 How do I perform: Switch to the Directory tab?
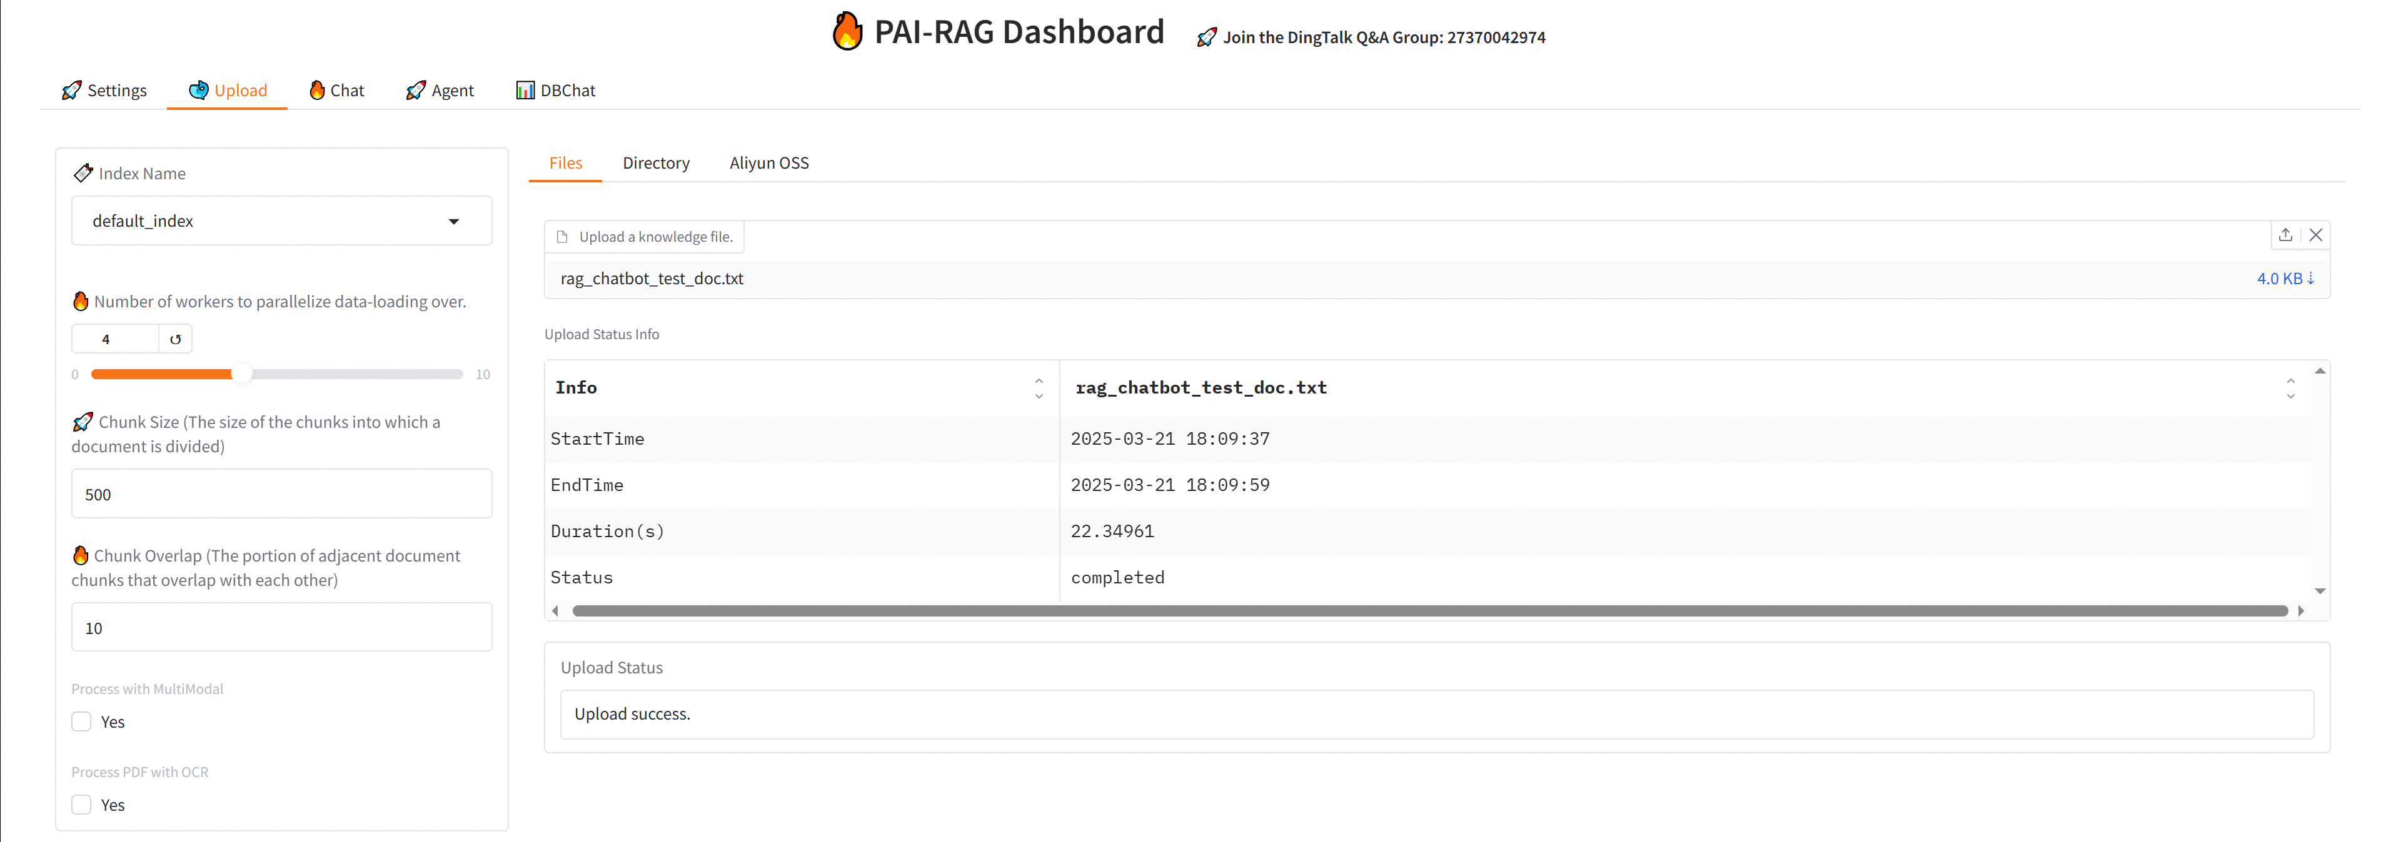tap(655, 163)
